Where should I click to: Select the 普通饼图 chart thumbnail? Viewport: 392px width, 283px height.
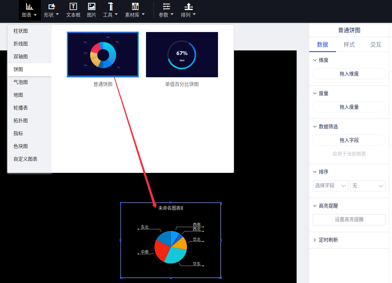pyautogui.click(x=103, y=54)
